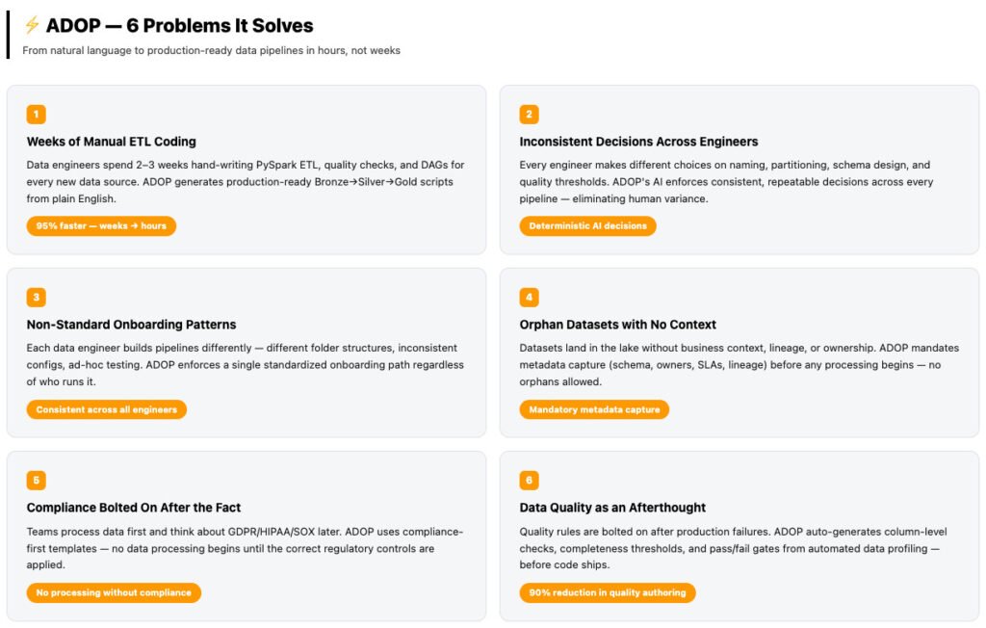The height and width of the screenshot is (628, 986).
Task: Click the orange number 1 badge
Action: pos(36,114)
